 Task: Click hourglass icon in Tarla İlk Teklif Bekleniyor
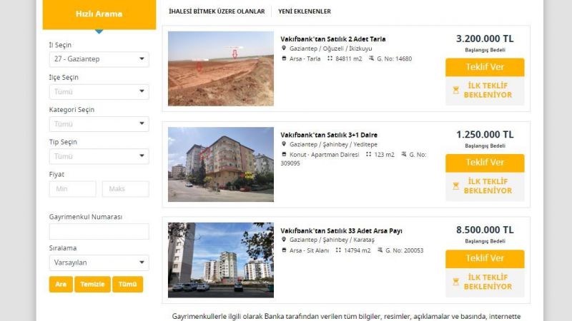point(455,91)
